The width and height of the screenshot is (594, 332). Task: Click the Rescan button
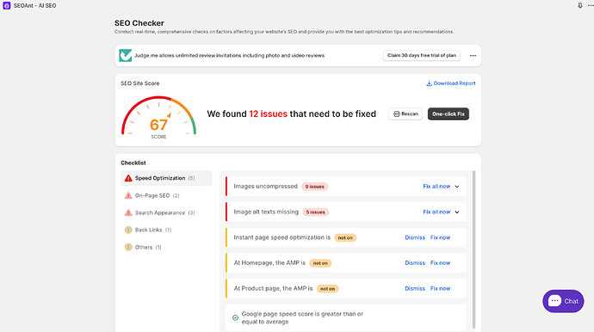(405, 114)
